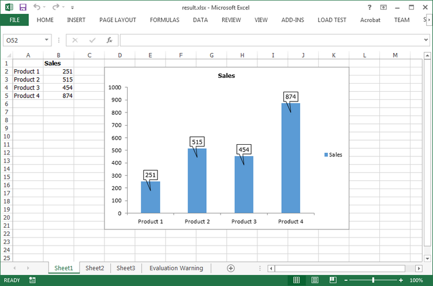
Task: Click the formula bar Enter checkmark
Action: tap(92, 40)
